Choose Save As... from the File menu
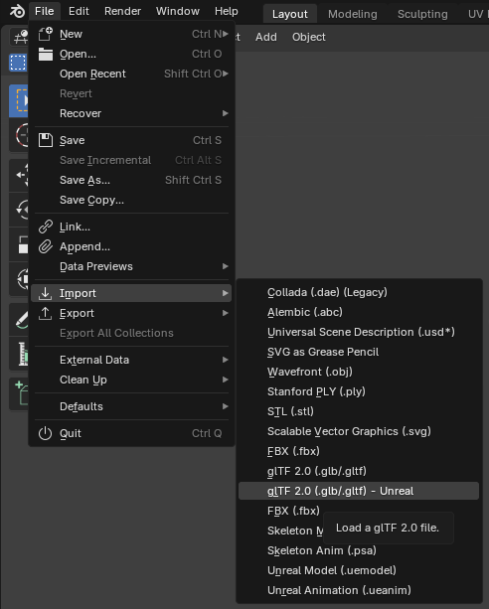 [131, 180]
